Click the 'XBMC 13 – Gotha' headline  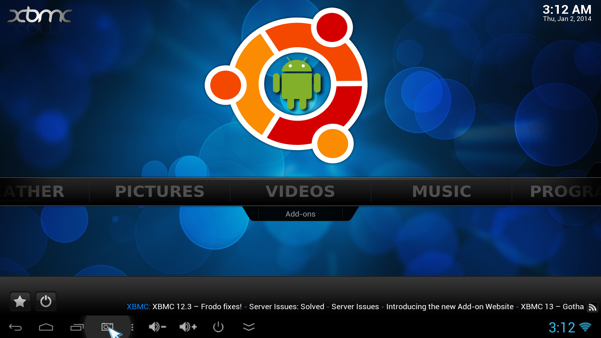point(552,307)
